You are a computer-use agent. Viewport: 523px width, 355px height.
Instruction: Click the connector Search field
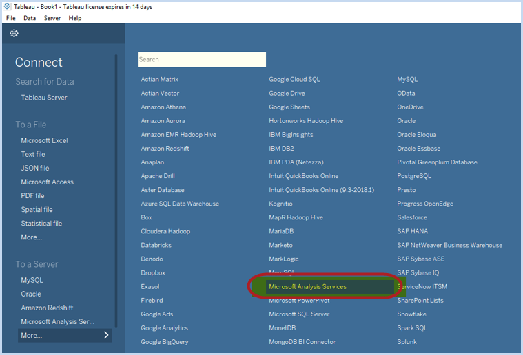tap(202, 59)
